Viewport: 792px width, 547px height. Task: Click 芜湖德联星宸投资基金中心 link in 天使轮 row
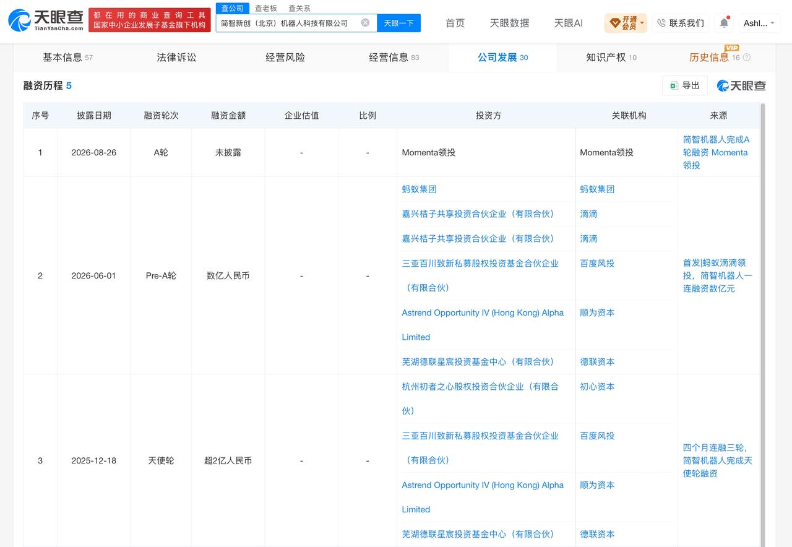[x=478, y=534]
